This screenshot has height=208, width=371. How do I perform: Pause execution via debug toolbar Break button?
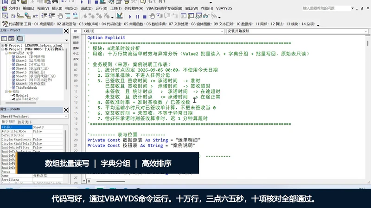pos(137,17)
